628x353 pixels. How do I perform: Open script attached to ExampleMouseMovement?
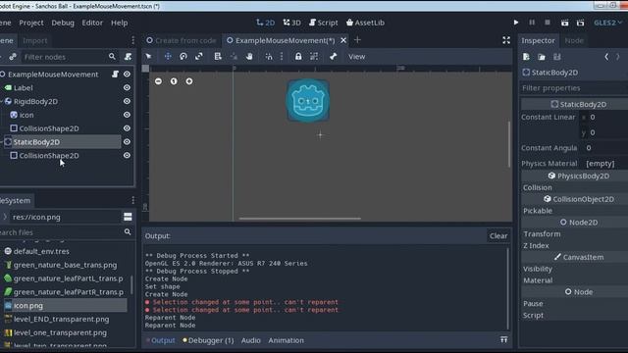(116, 75)
